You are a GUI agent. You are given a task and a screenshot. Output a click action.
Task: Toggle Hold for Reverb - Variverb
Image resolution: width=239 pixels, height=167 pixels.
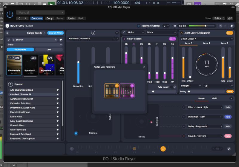pos(228,136)
